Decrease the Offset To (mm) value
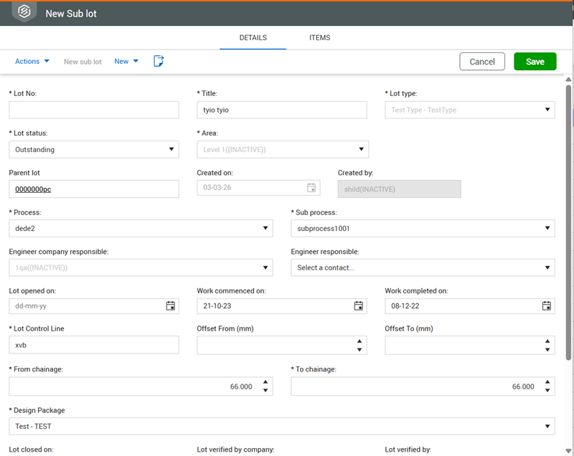Screen dimensions: 574x456 point(547,350)
